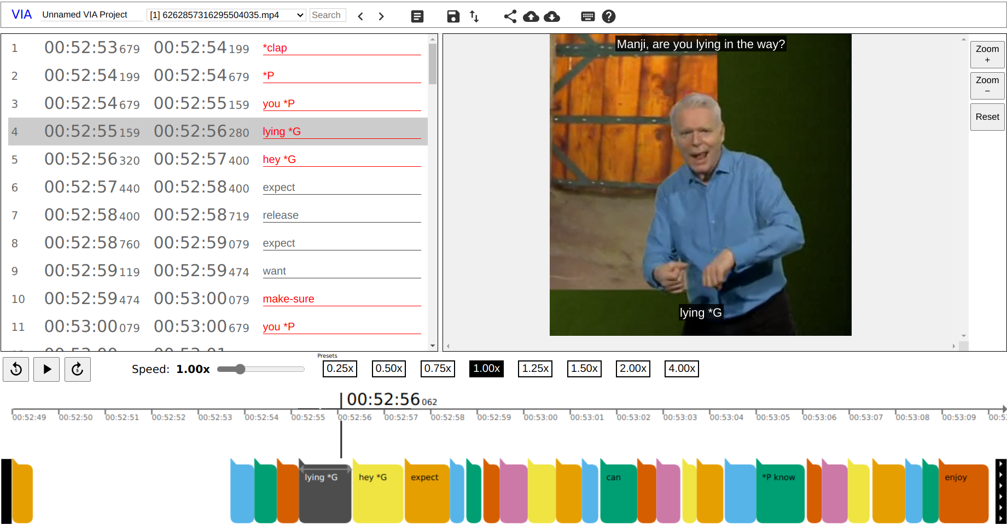This screenshot has width=1007, height=525.
Task: Set speed preset to 0.75x
Action: coord(438,369)
